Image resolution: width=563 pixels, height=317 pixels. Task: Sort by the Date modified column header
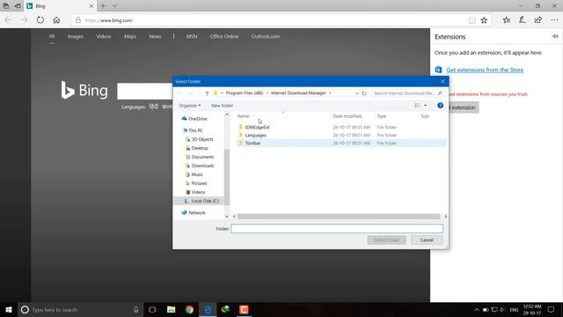point(347,116)
